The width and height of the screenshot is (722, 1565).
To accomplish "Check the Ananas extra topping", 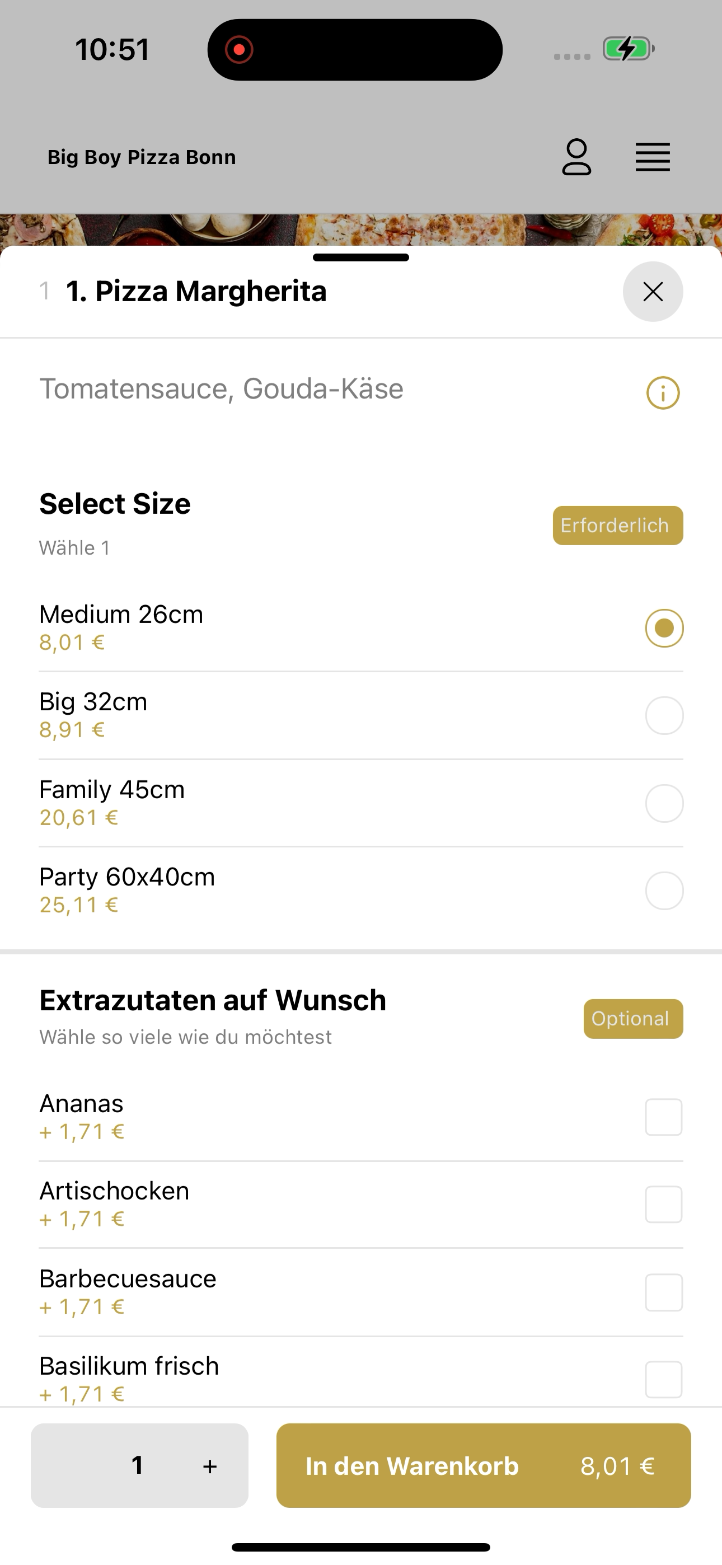I will coord(664,1117).
